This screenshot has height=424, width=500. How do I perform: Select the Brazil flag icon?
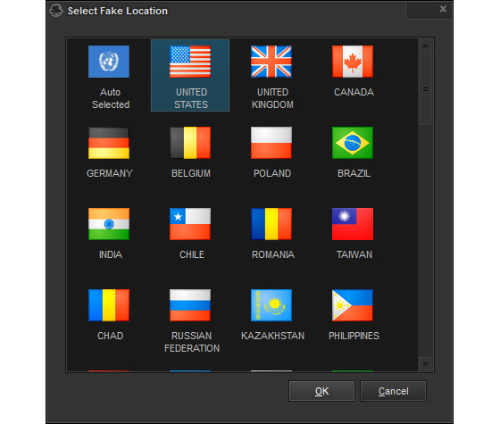coord(353,143)
